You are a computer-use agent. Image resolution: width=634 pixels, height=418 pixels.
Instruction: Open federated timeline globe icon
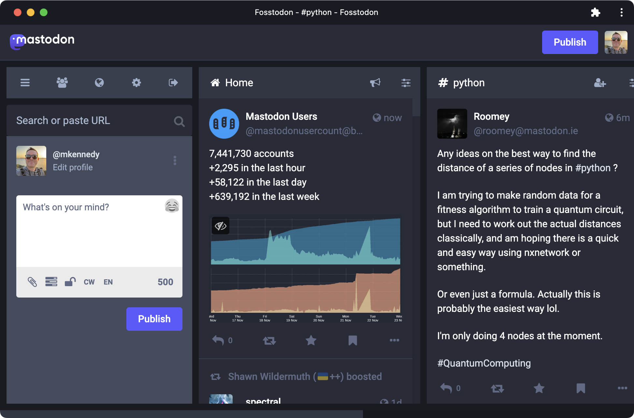point(99,83)
